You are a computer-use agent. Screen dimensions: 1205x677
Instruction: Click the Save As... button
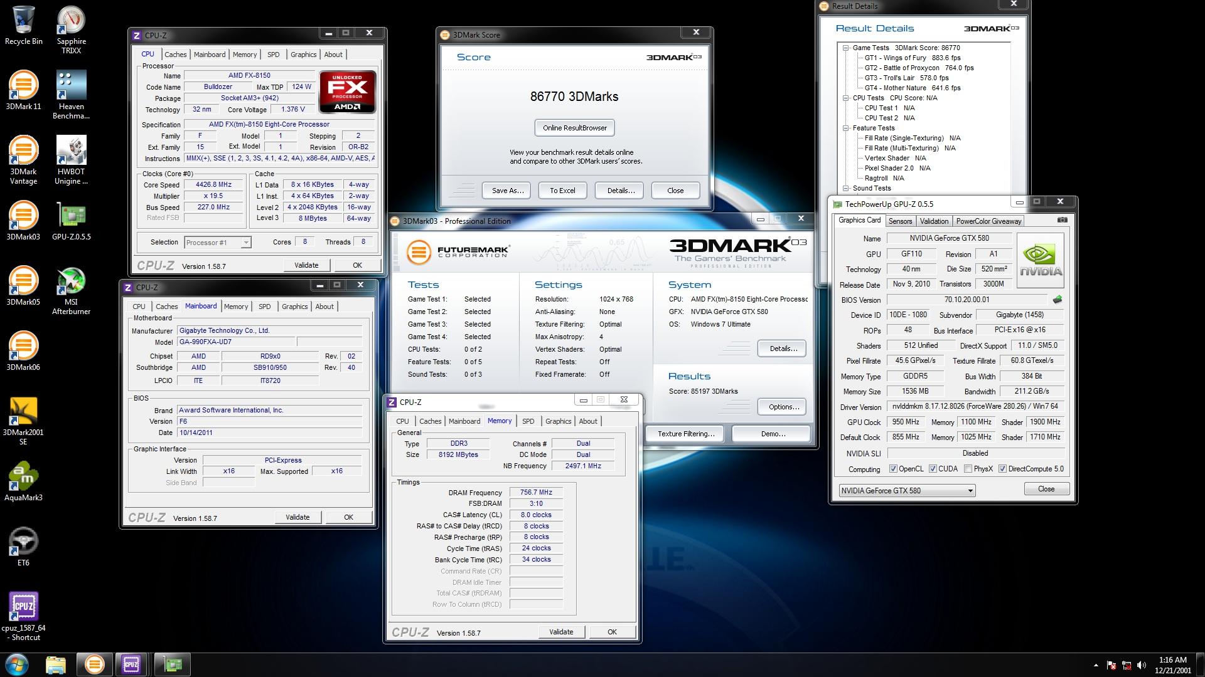(507, 191)
